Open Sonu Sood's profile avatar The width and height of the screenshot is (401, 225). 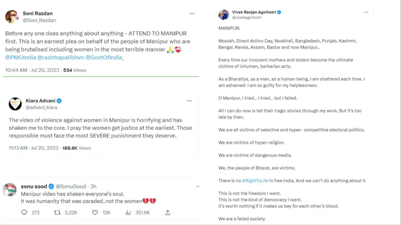(9, 190)
